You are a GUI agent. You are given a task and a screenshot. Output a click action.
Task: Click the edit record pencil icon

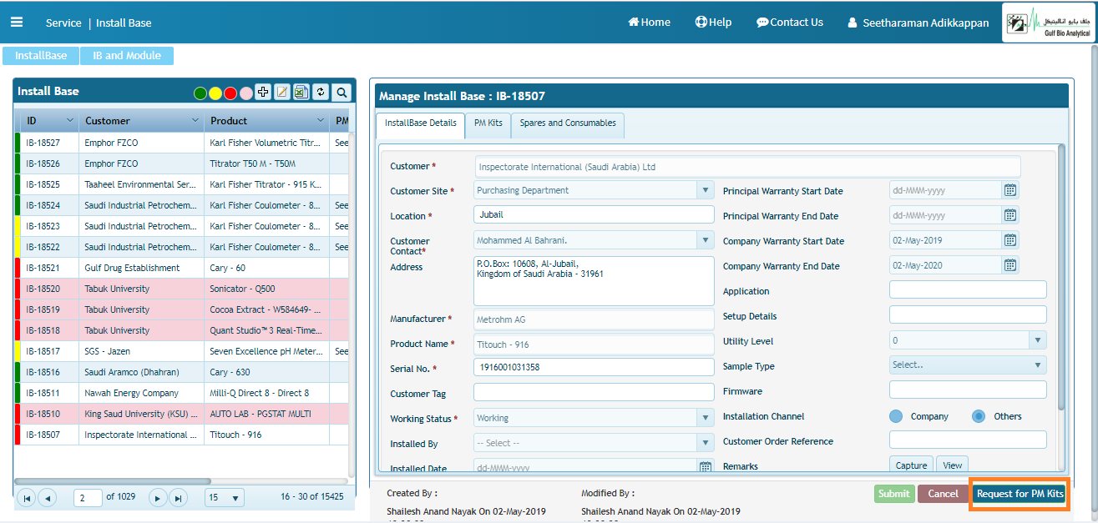[282, 92]
